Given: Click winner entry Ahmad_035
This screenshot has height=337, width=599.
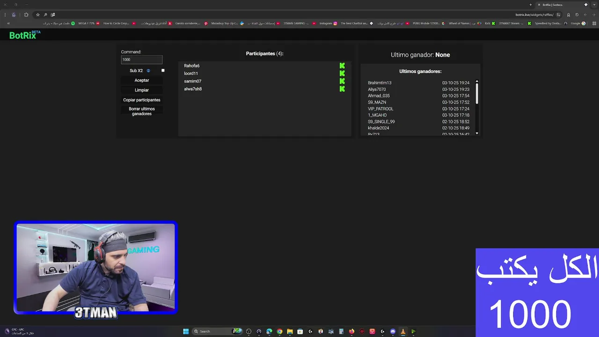Looking at the screenshot, I should 379,96.
